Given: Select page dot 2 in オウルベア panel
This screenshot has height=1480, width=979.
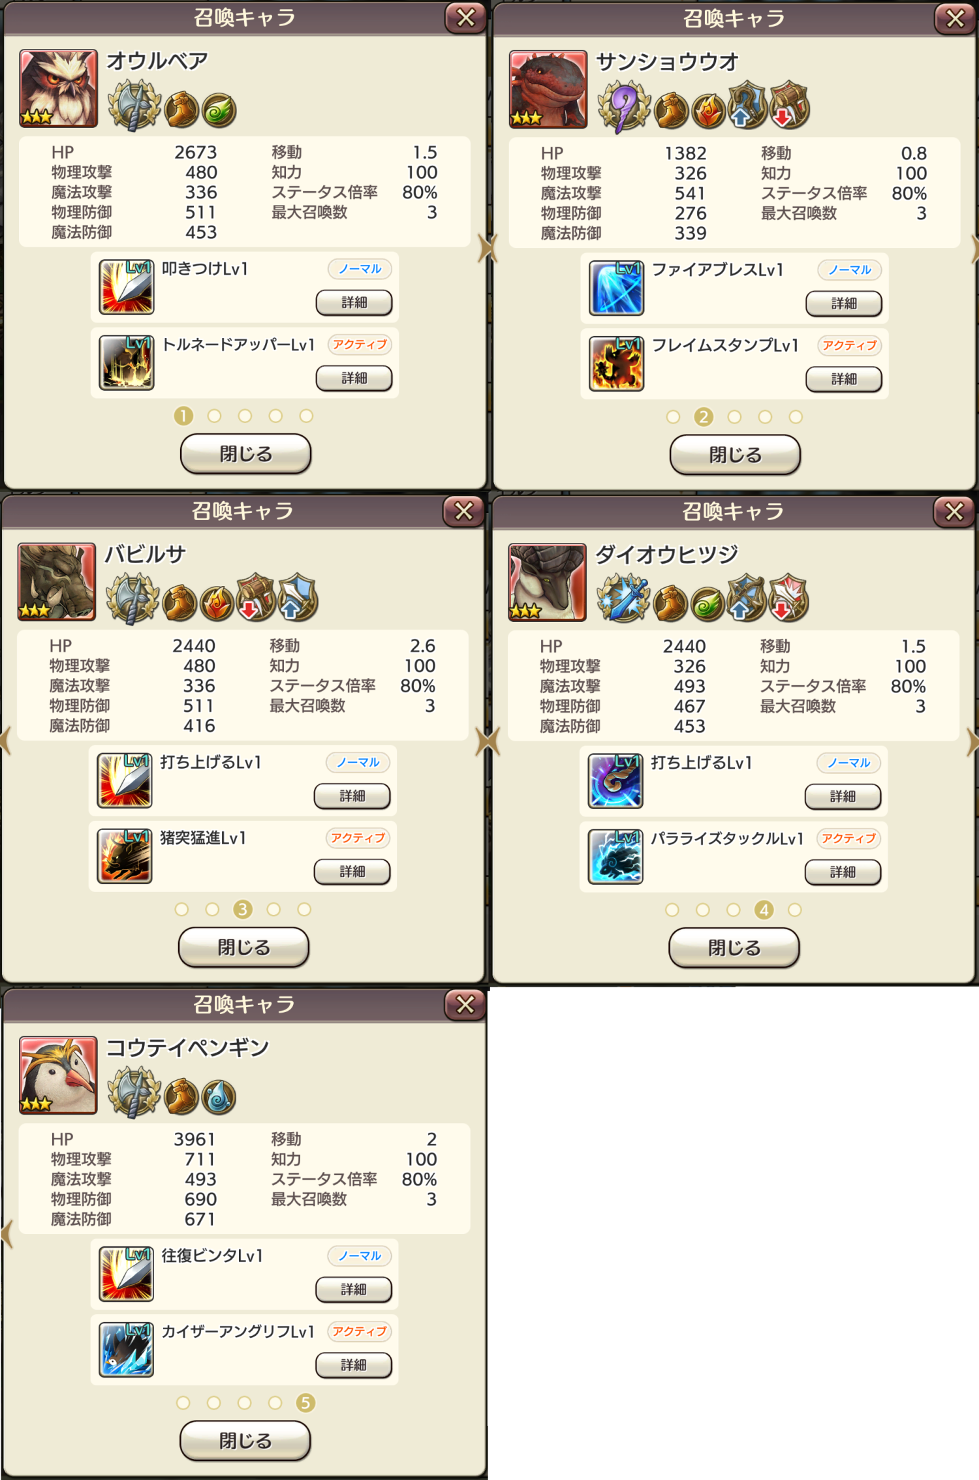Looking at the screenshot, I should pos(214,416).
